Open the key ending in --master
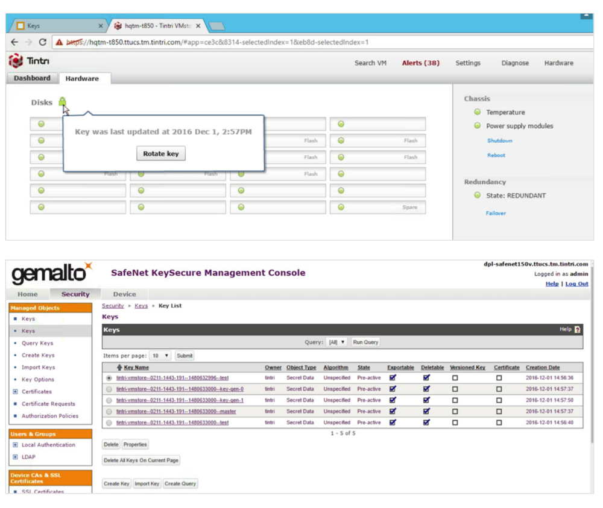603x508 pixels. coord(176,412)
